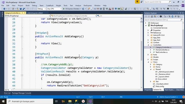Open File Explorer from the taskbar
185x104 pixels.
(70, 101)
